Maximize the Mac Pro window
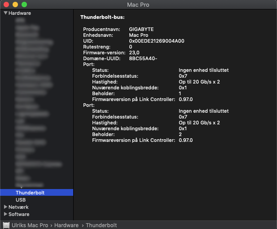 tap(24, 4)
